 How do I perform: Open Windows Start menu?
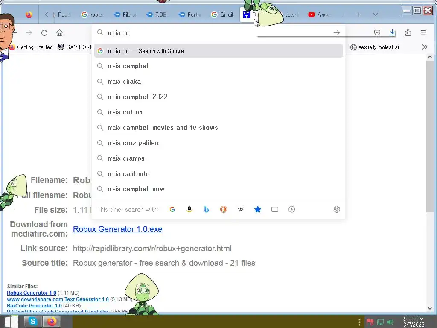click(x=11, y=322)
